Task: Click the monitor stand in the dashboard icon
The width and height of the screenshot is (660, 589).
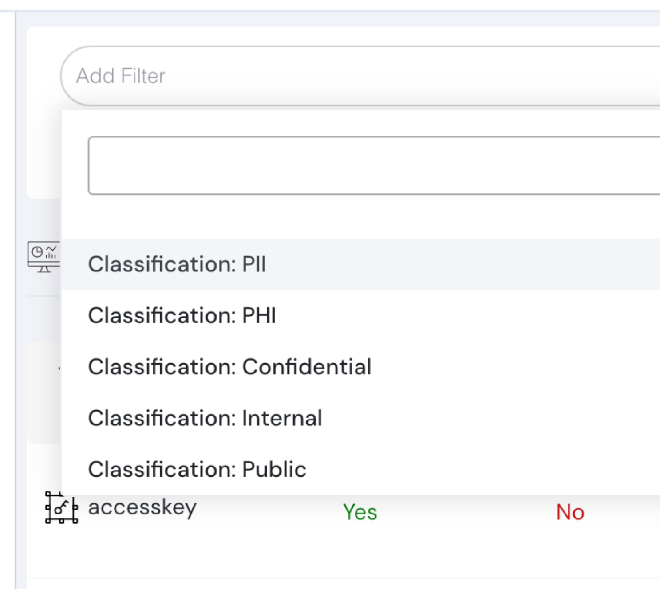Action: [x=43, y=269]
